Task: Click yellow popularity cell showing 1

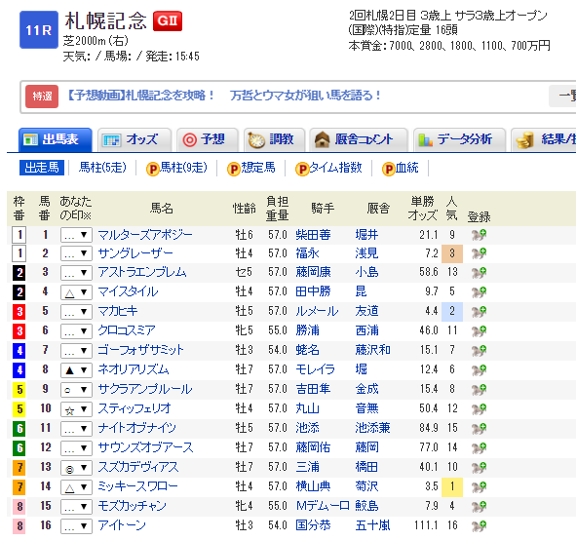Action: (452, 487)
